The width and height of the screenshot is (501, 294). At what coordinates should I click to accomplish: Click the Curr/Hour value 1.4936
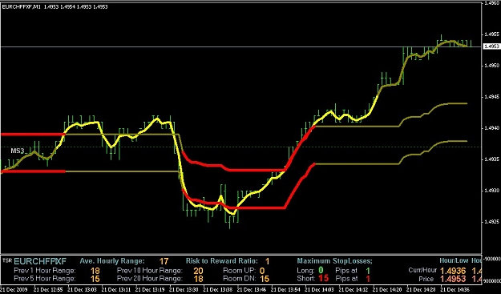[454, 271]
